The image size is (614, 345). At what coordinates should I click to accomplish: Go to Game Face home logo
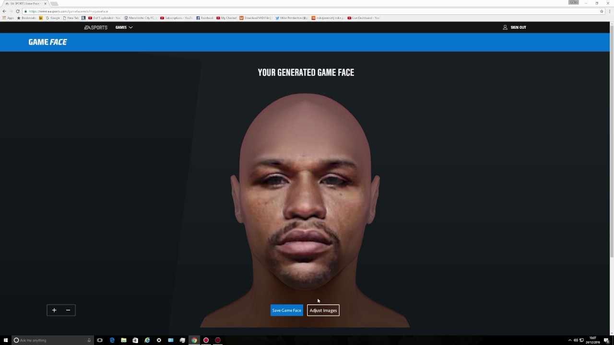[47, 42]
